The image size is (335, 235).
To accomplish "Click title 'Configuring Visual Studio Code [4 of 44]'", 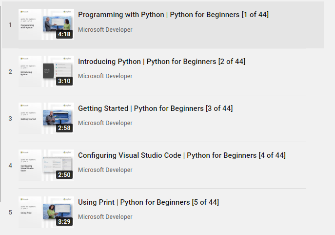I will pyautogui.click(x=181, y=155).
